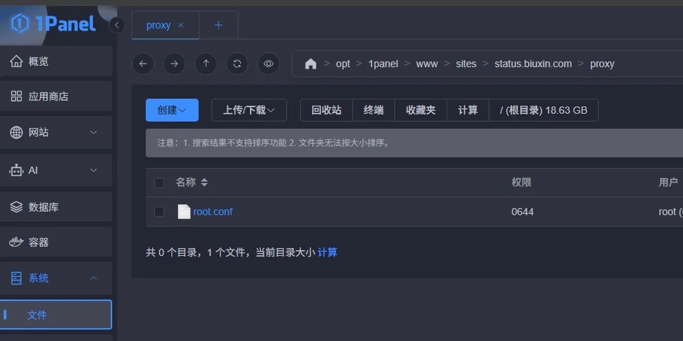Click the 计算 link after directory size
683x341 pixels.
pyautogui.click(x=327, y=252)
